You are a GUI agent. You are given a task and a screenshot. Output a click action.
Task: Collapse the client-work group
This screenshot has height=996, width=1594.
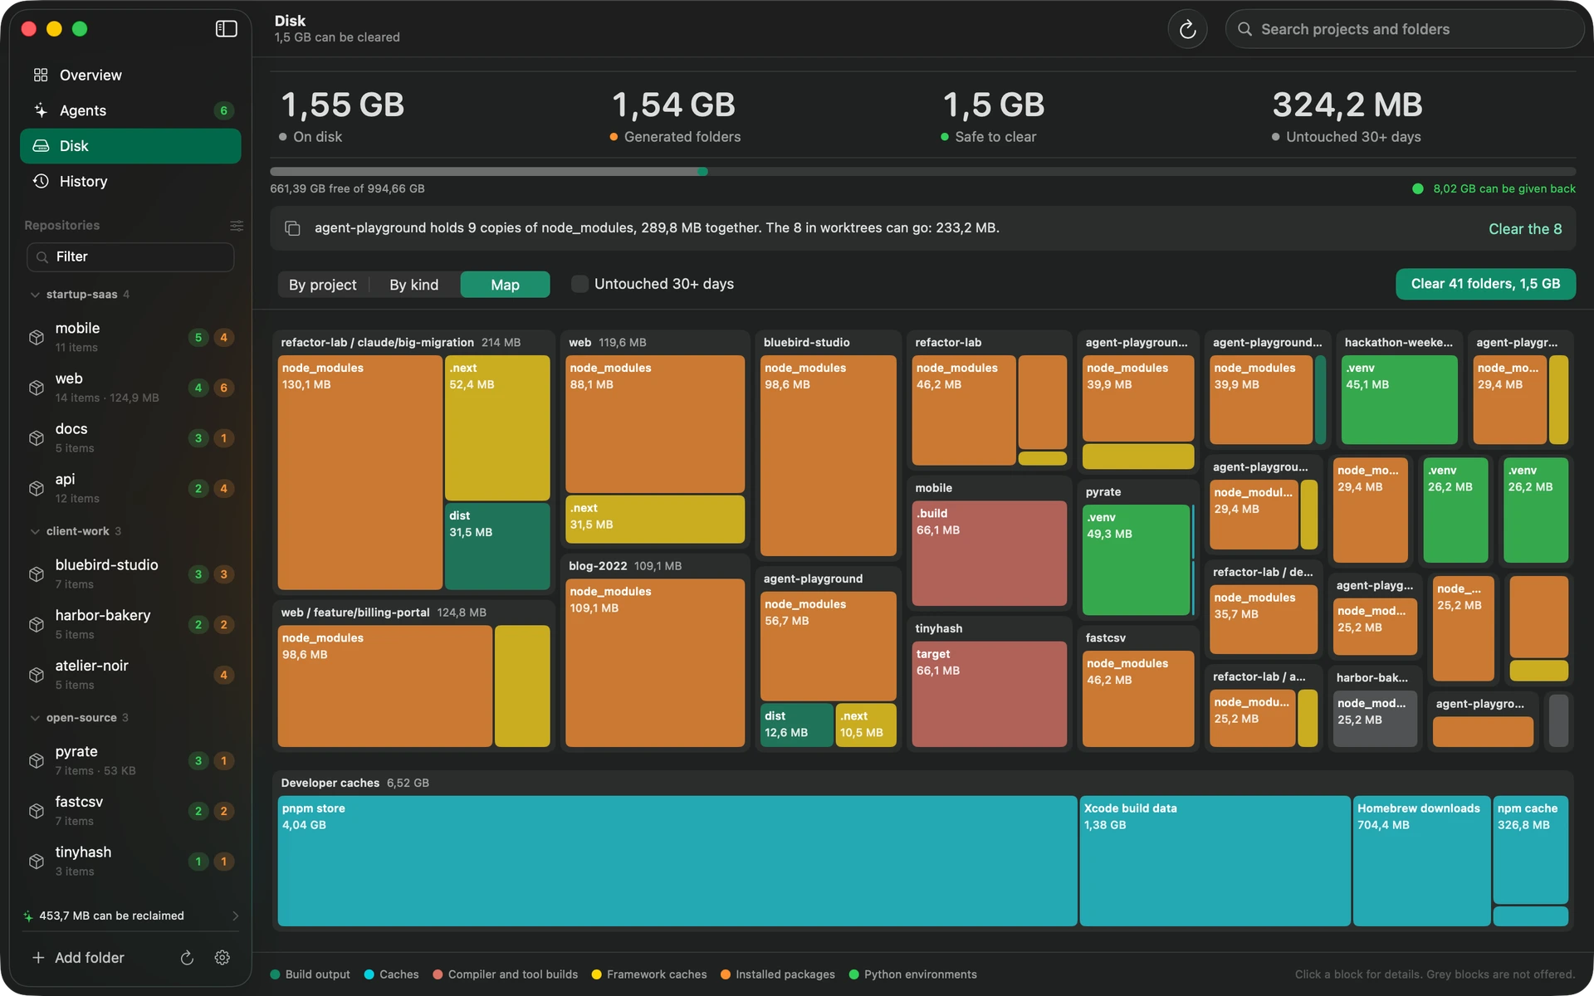tap(35, 531)
